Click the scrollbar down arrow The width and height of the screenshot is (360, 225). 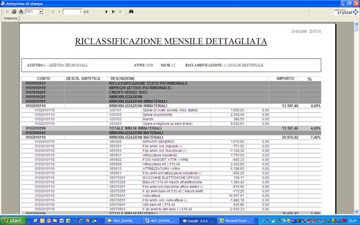click(356, 211)
